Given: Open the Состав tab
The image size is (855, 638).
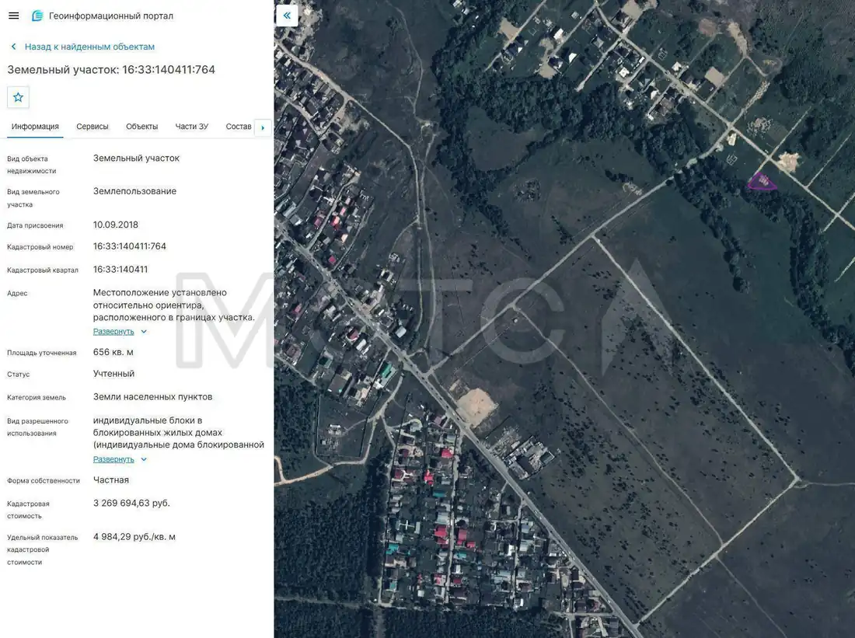Looking at the screenshot, I should point(239,127).
